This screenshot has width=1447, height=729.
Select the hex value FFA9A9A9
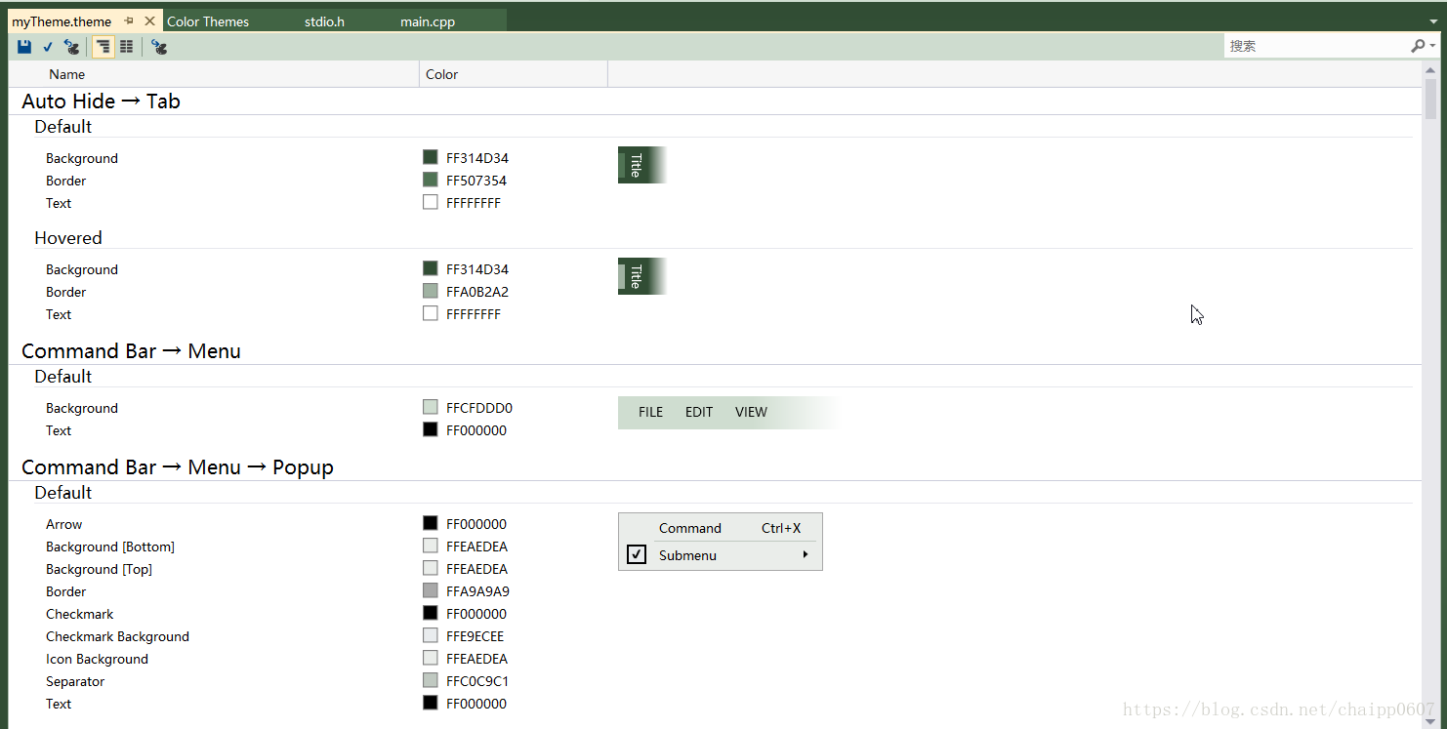pos(477,591)
